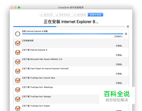The height and width of the screenshot is (111, 142).
Task: Click the green zoom window button
Action: tap(19, 7)
